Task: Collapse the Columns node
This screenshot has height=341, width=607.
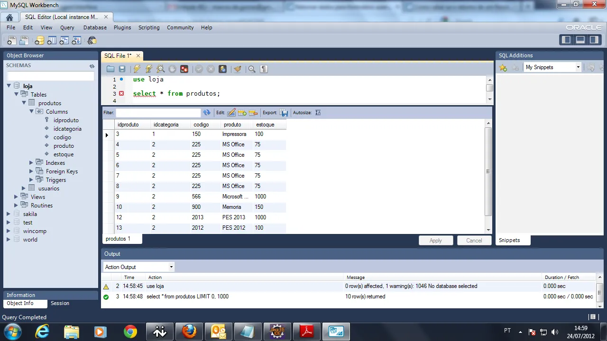Action: [31, 111]
